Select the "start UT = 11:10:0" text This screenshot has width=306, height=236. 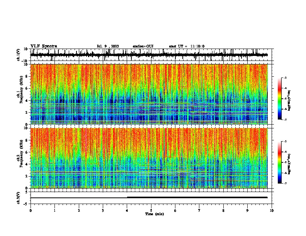click(x=187, y=46)
